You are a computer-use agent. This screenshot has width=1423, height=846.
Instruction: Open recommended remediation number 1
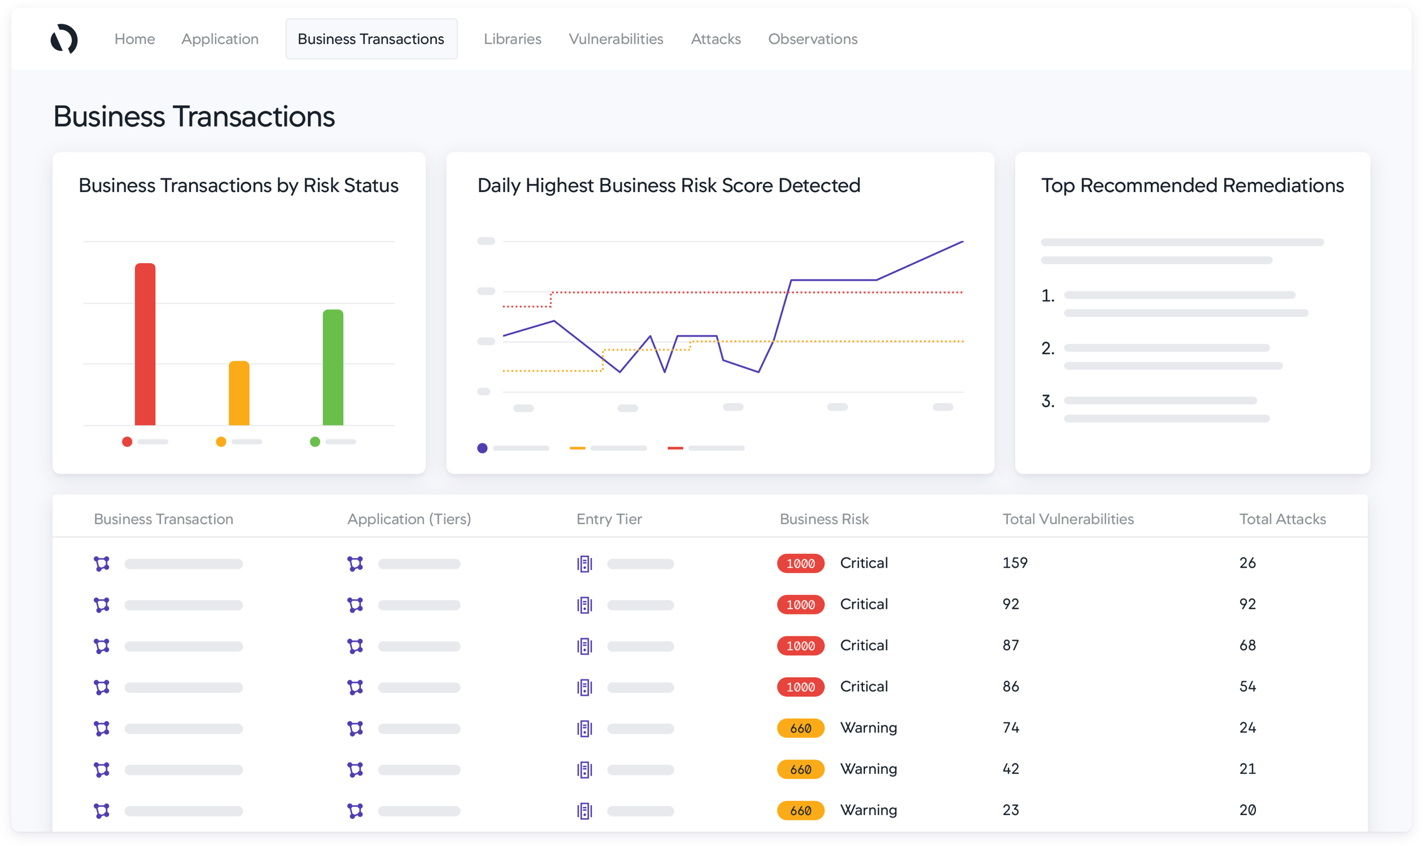(1175, 304)
